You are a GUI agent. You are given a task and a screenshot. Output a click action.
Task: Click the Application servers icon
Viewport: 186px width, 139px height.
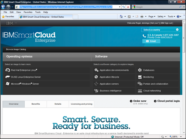96,84
